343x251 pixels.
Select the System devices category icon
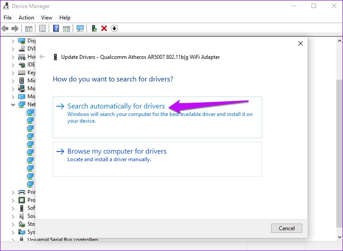tap(22, 232)
